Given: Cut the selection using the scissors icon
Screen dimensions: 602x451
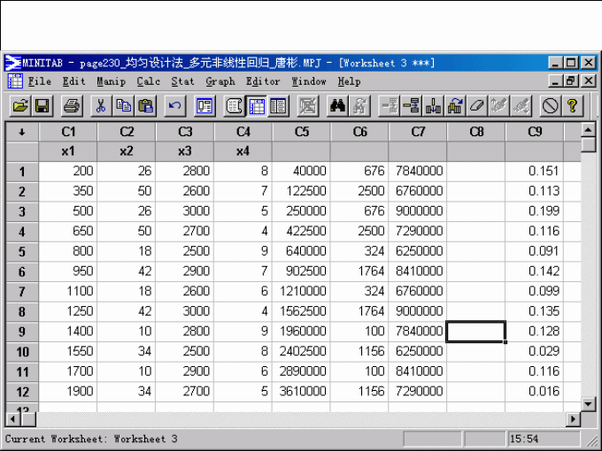Looking at the screenshot, I should (x=102, y=106).
